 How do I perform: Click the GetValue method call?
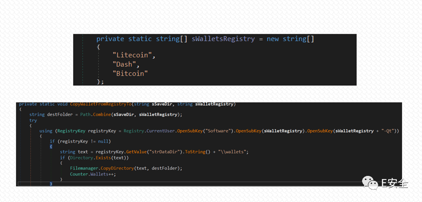coord(136,152)
